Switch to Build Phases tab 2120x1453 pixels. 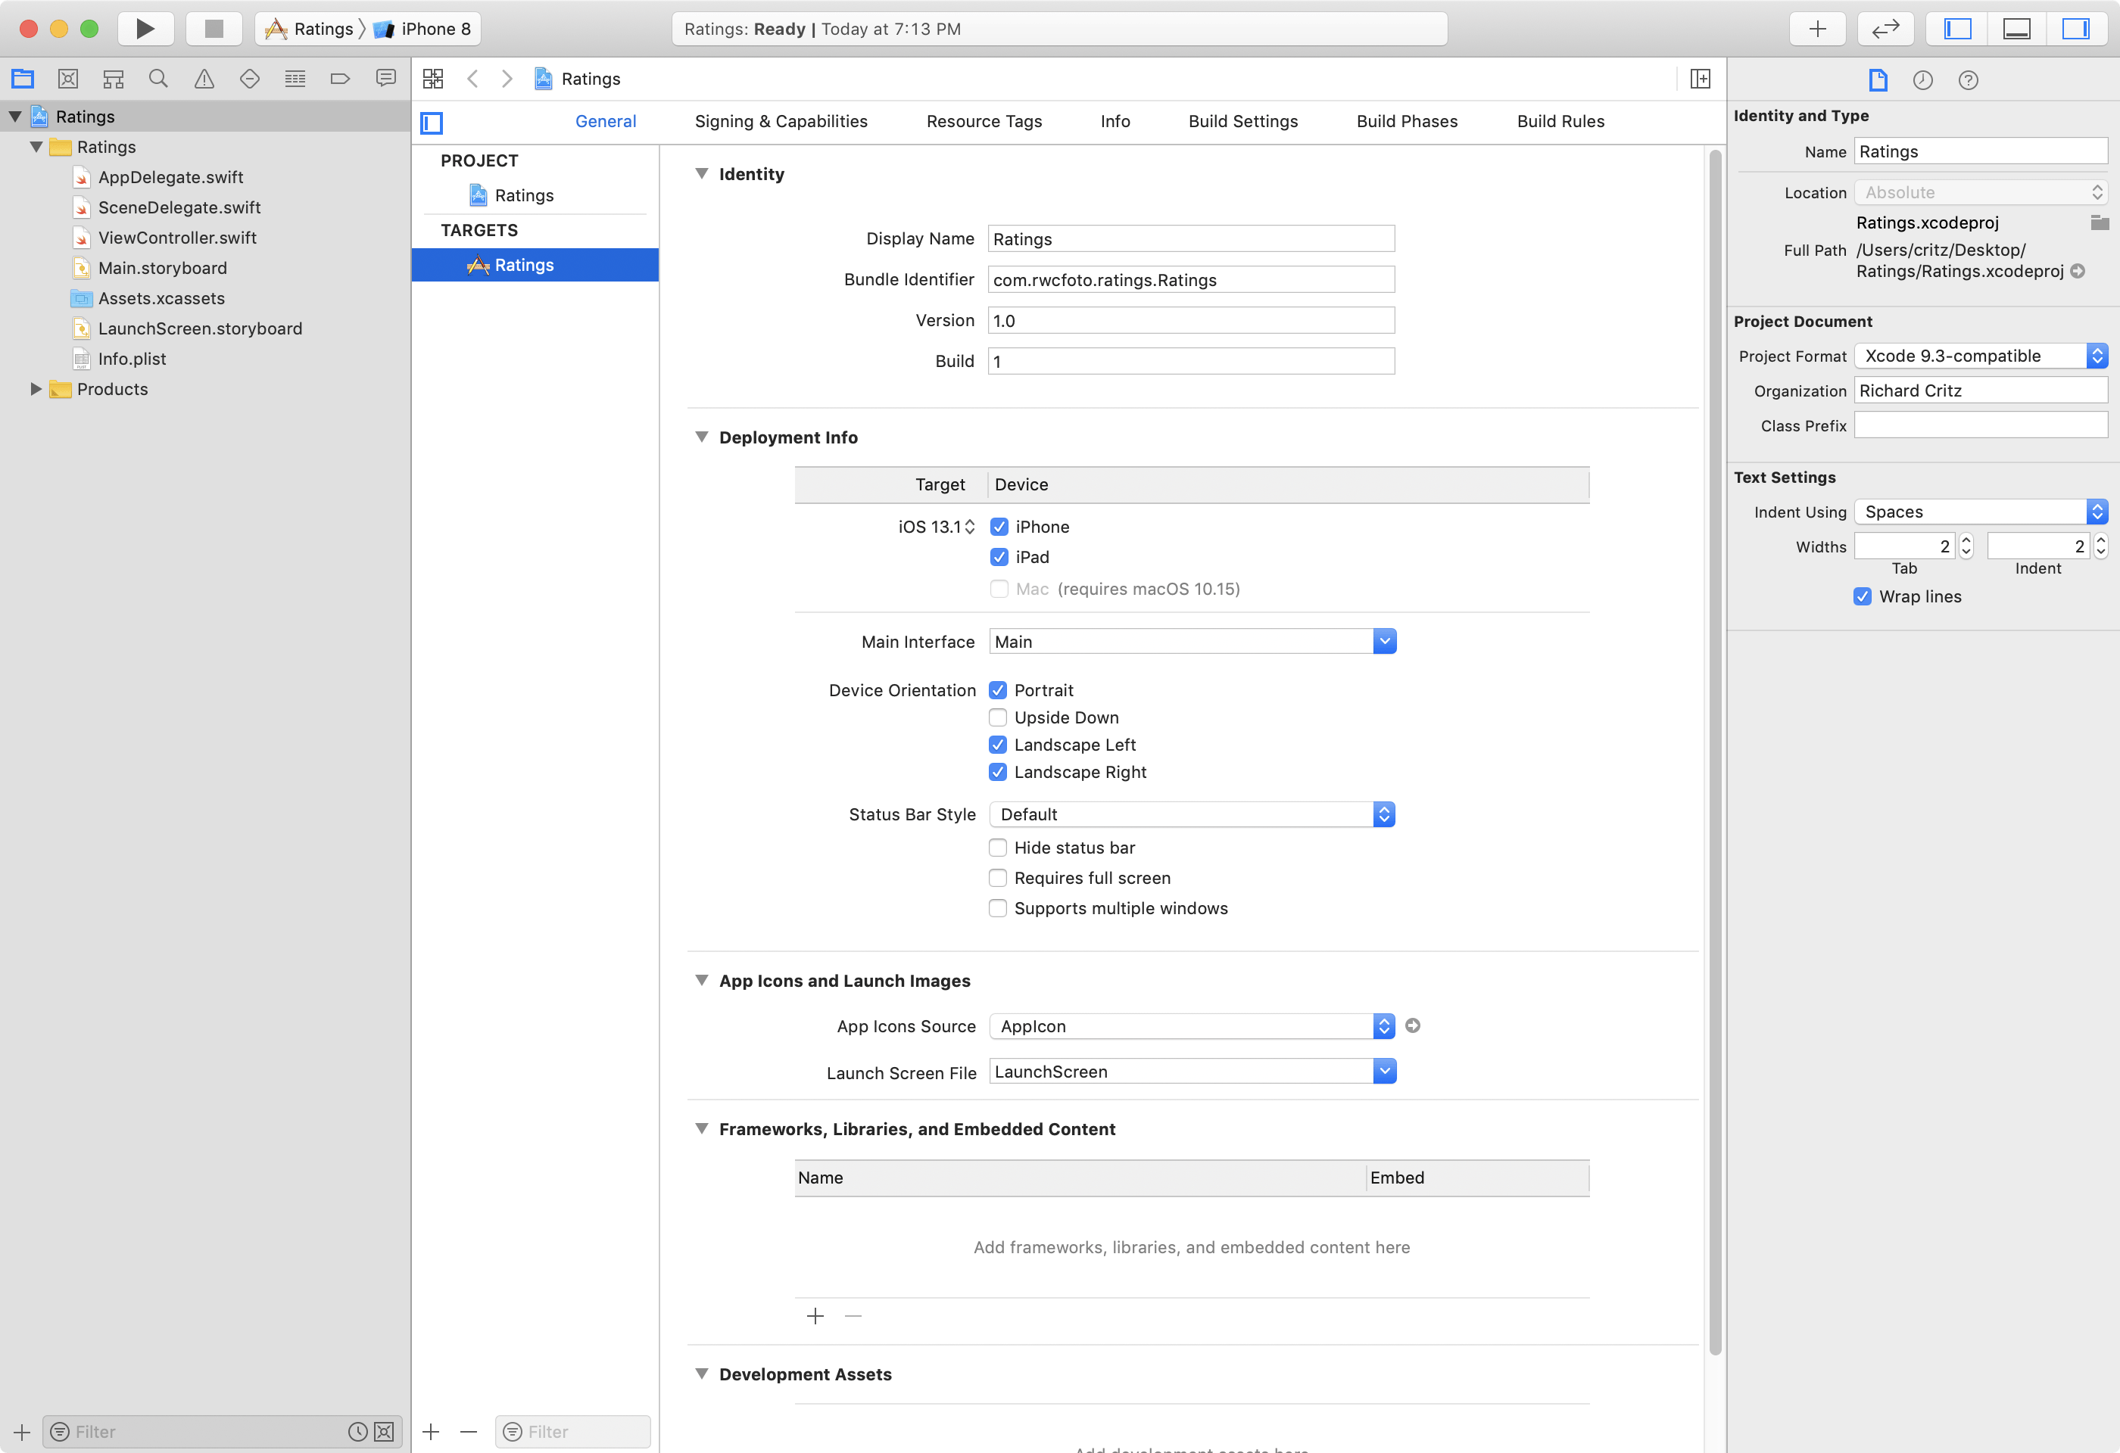(x=1407, y=121)
